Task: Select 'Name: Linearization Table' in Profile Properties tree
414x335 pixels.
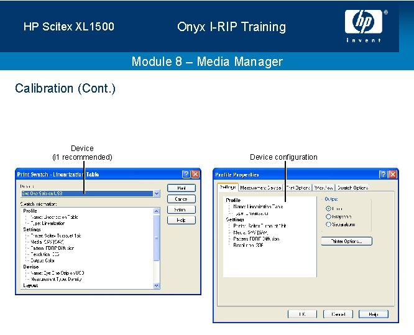Action: click(x=258, y=207)
